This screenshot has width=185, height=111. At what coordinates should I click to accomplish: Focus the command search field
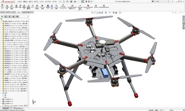(161, 2)
